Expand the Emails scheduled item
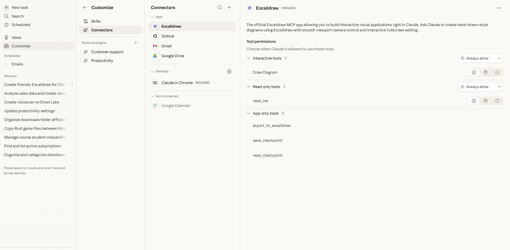This screenshot has height=250, width=510. [6, 64]
